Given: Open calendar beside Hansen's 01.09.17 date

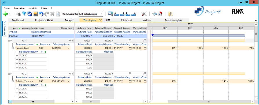Looking at the screenshot, I should pyautogui.click(x=130, y=48).
